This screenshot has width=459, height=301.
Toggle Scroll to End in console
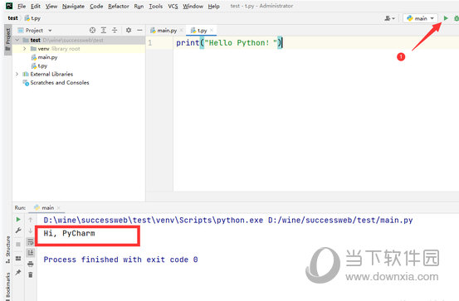[x=31, y=253]
